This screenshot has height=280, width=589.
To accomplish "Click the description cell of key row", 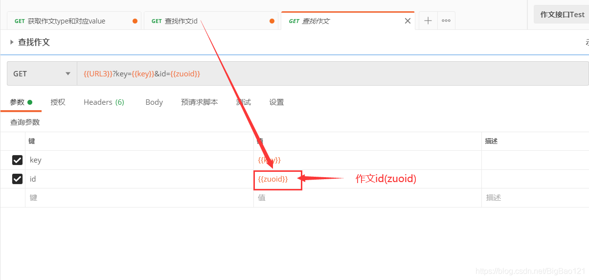I will click(x=535, y=160).
